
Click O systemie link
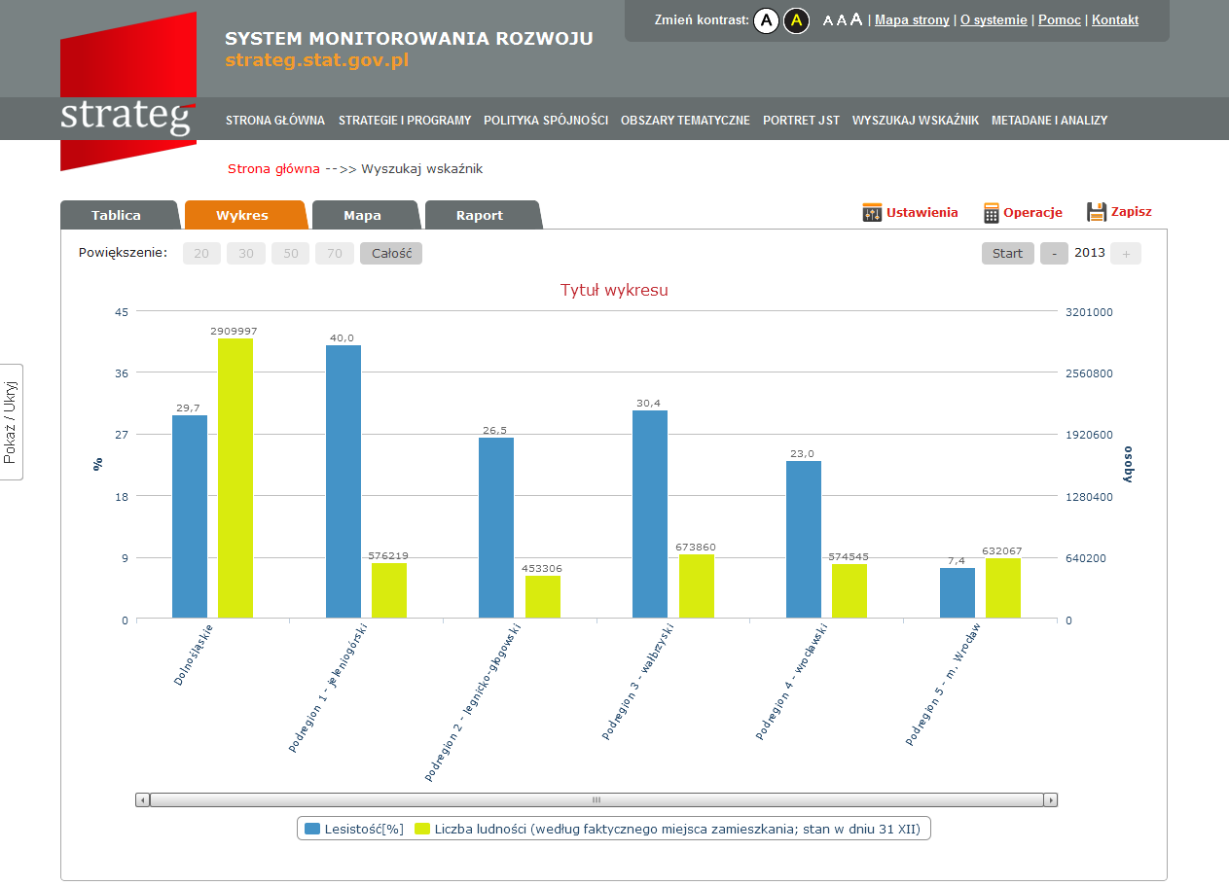pyautogui.click(x=994, y=19)
